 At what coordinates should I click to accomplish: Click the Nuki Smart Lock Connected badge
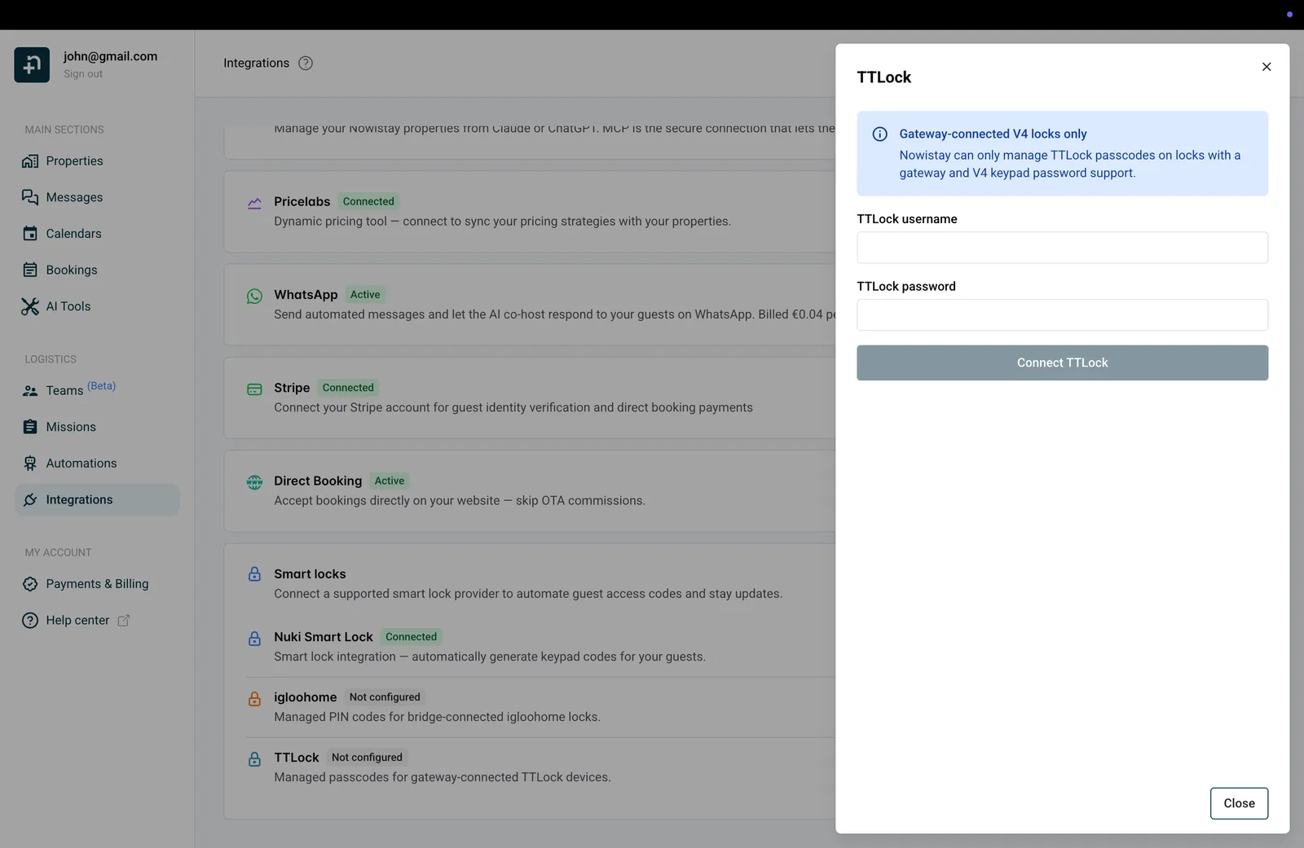click(411, 637)
